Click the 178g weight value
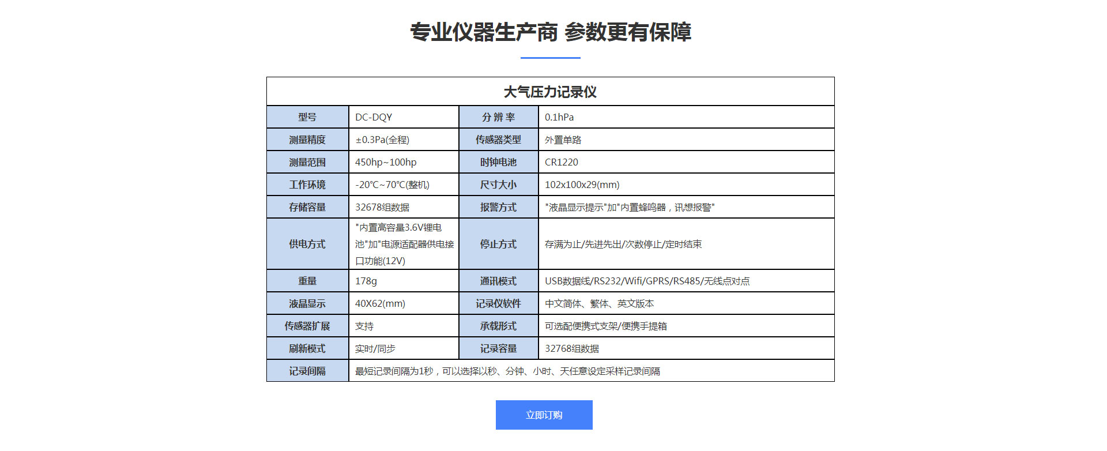This screenshot has height=451, width=1107. pos(366,281)
